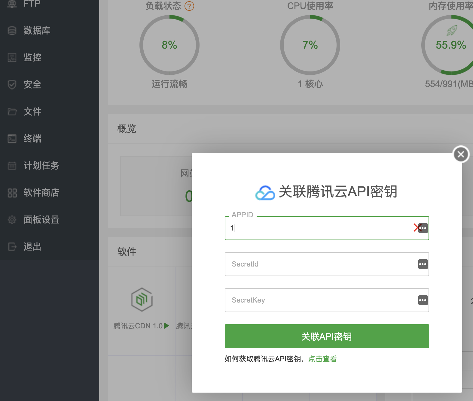This screenshot has height=401, width=473.
Task: Click the rocket memory release icon
Action: [x=452, y=30]
